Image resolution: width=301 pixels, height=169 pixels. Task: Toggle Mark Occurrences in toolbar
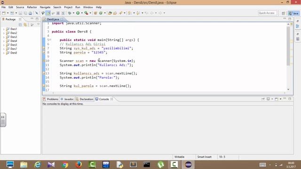pyautogui.click(x=48, y=13)
